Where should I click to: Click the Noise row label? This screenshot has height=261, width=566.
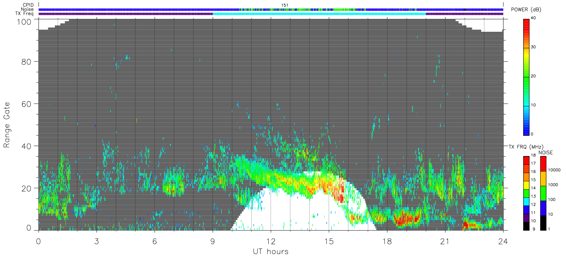(x=27, y=9)
